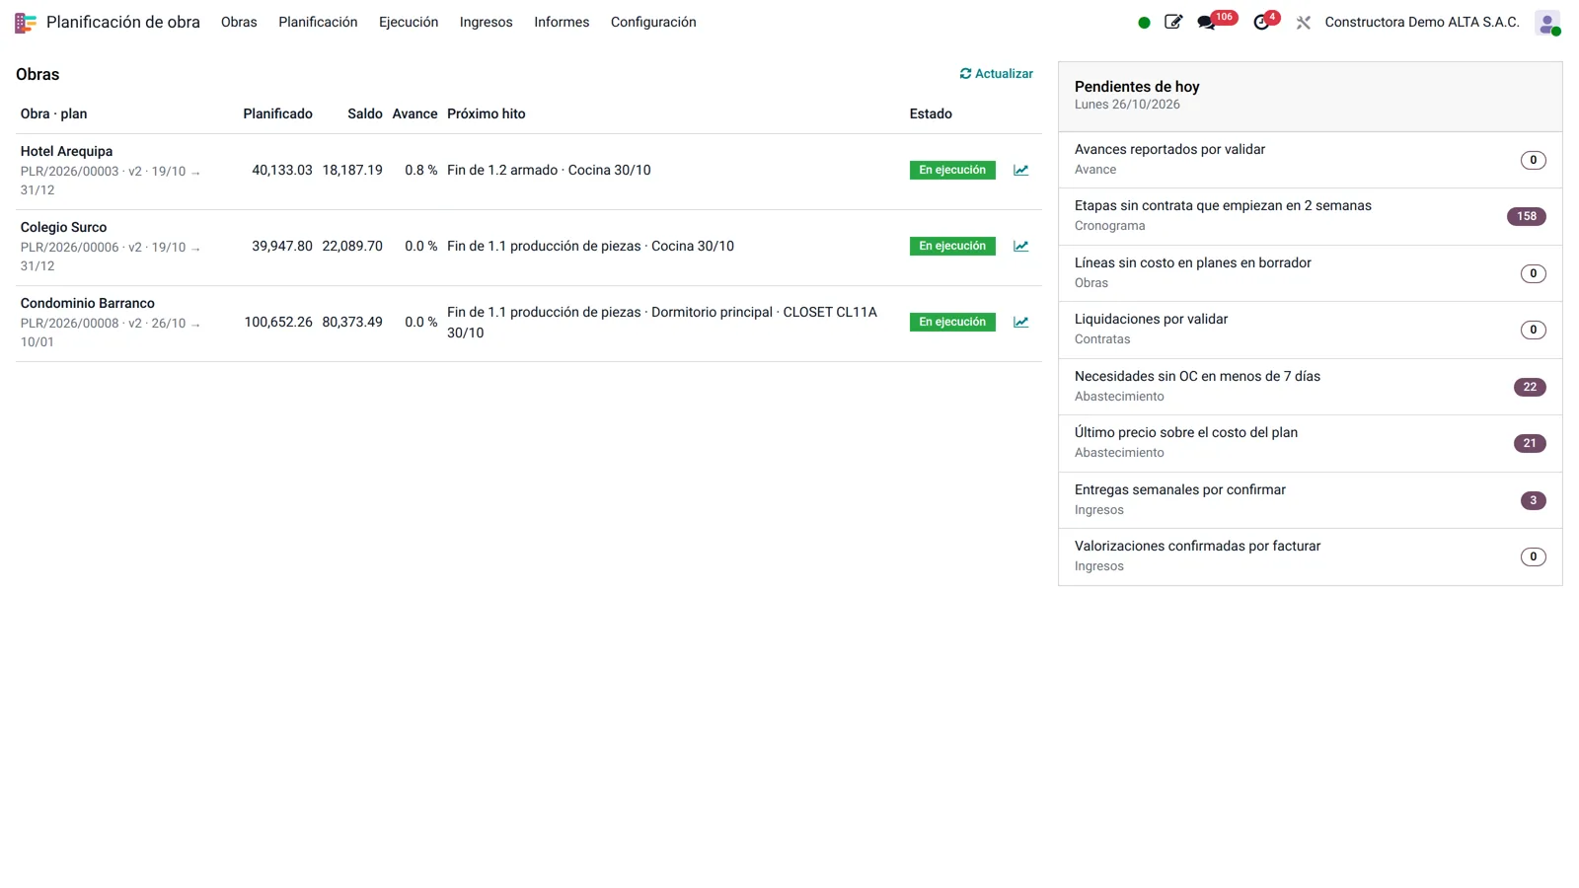This screenshot has width=1579, height=888.
Task: Open 'Entregas semanales por confirmar' item
Action: 1311,500
